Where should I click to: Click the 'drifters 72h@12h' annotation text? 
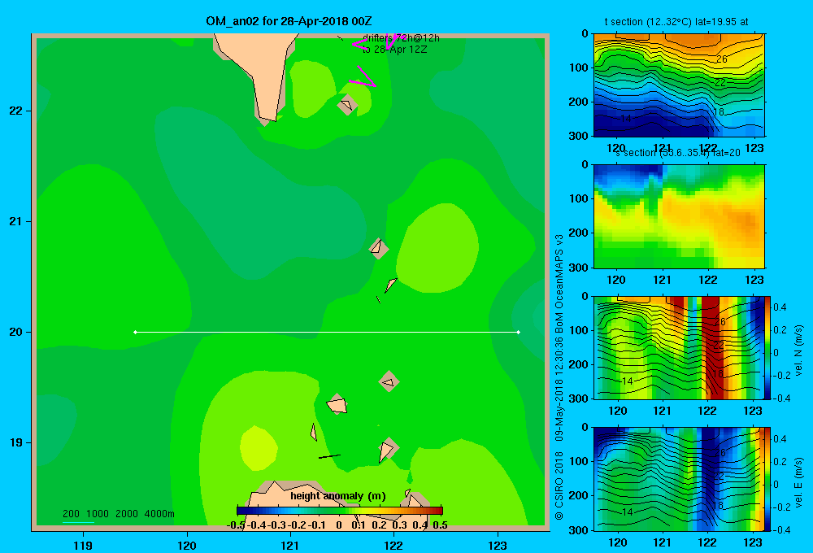point(401,38)
